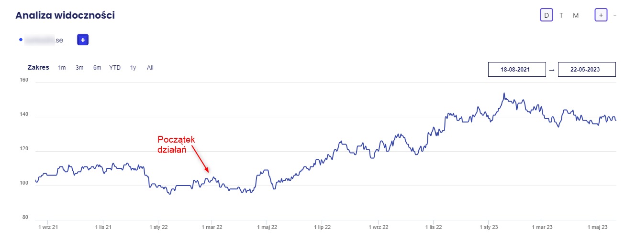Switch to weekly view with T
636x248 pixels.
click(x=561, y=15)
